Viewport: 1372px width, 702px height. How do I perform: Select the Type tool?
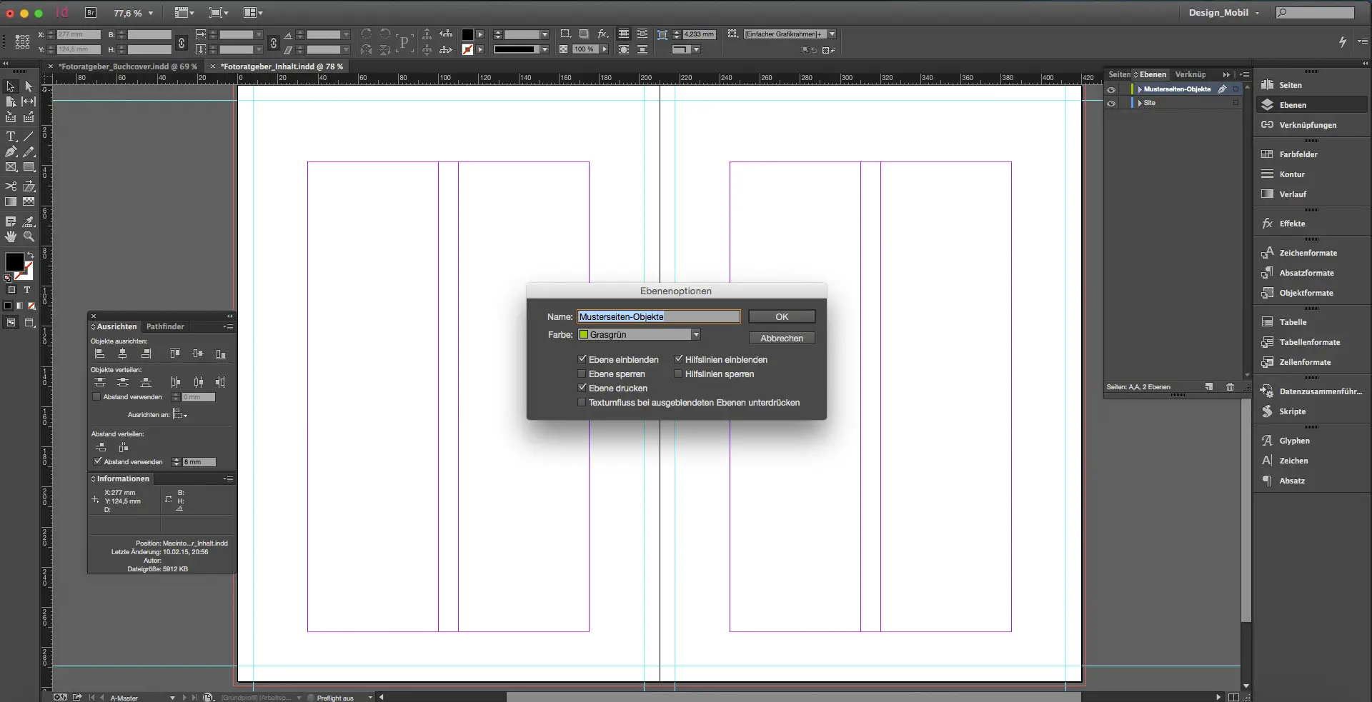point(11,136)
